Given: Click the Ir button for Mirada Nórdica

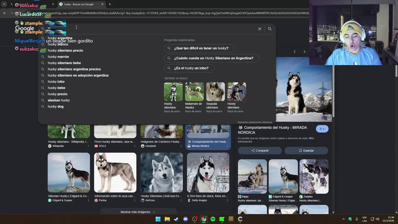Looking at the screenshot, I should 322,129.
